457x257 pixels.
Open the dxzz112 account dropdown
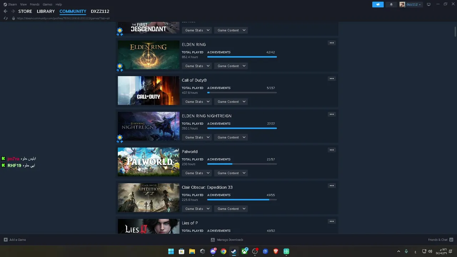(410, 4)
